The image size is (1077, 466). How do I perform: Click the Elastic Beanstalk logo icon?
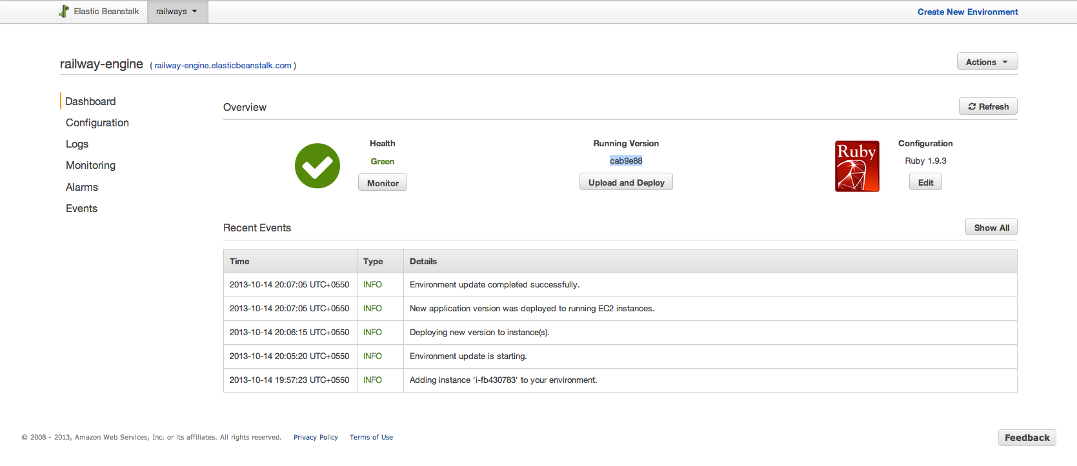coord(64,12)
